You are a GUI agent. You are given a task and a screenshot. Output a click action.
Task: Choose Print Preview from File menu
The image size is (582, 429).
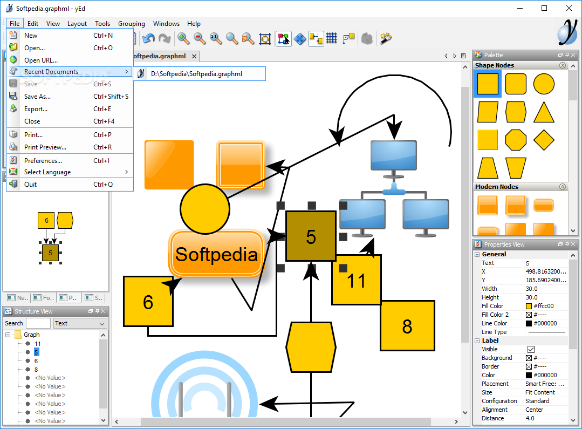coord(70,147)
